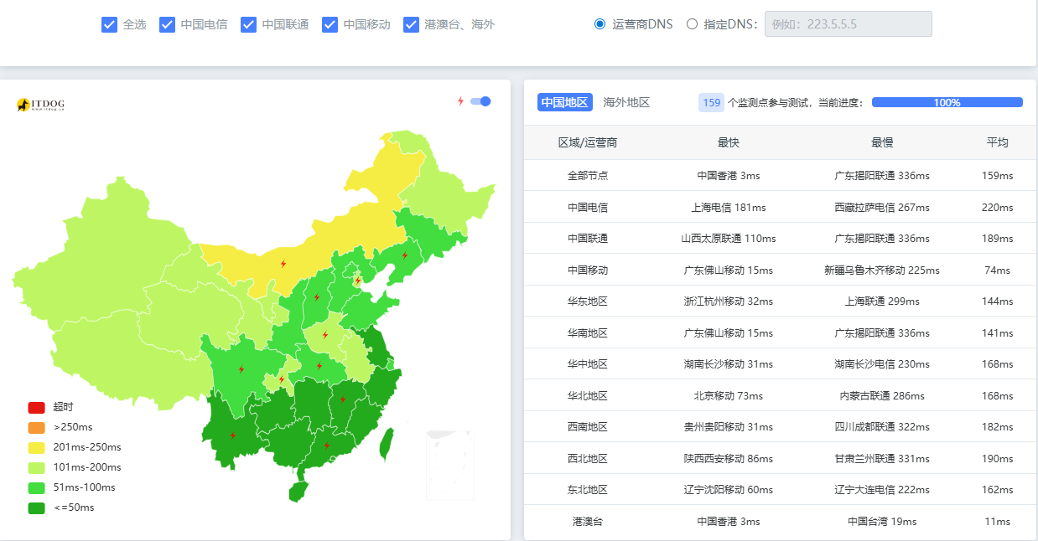This screenshot has height=541, width=1038.
Task: Click the red lightning icon beside the map toggle
Action: (460, 101)
